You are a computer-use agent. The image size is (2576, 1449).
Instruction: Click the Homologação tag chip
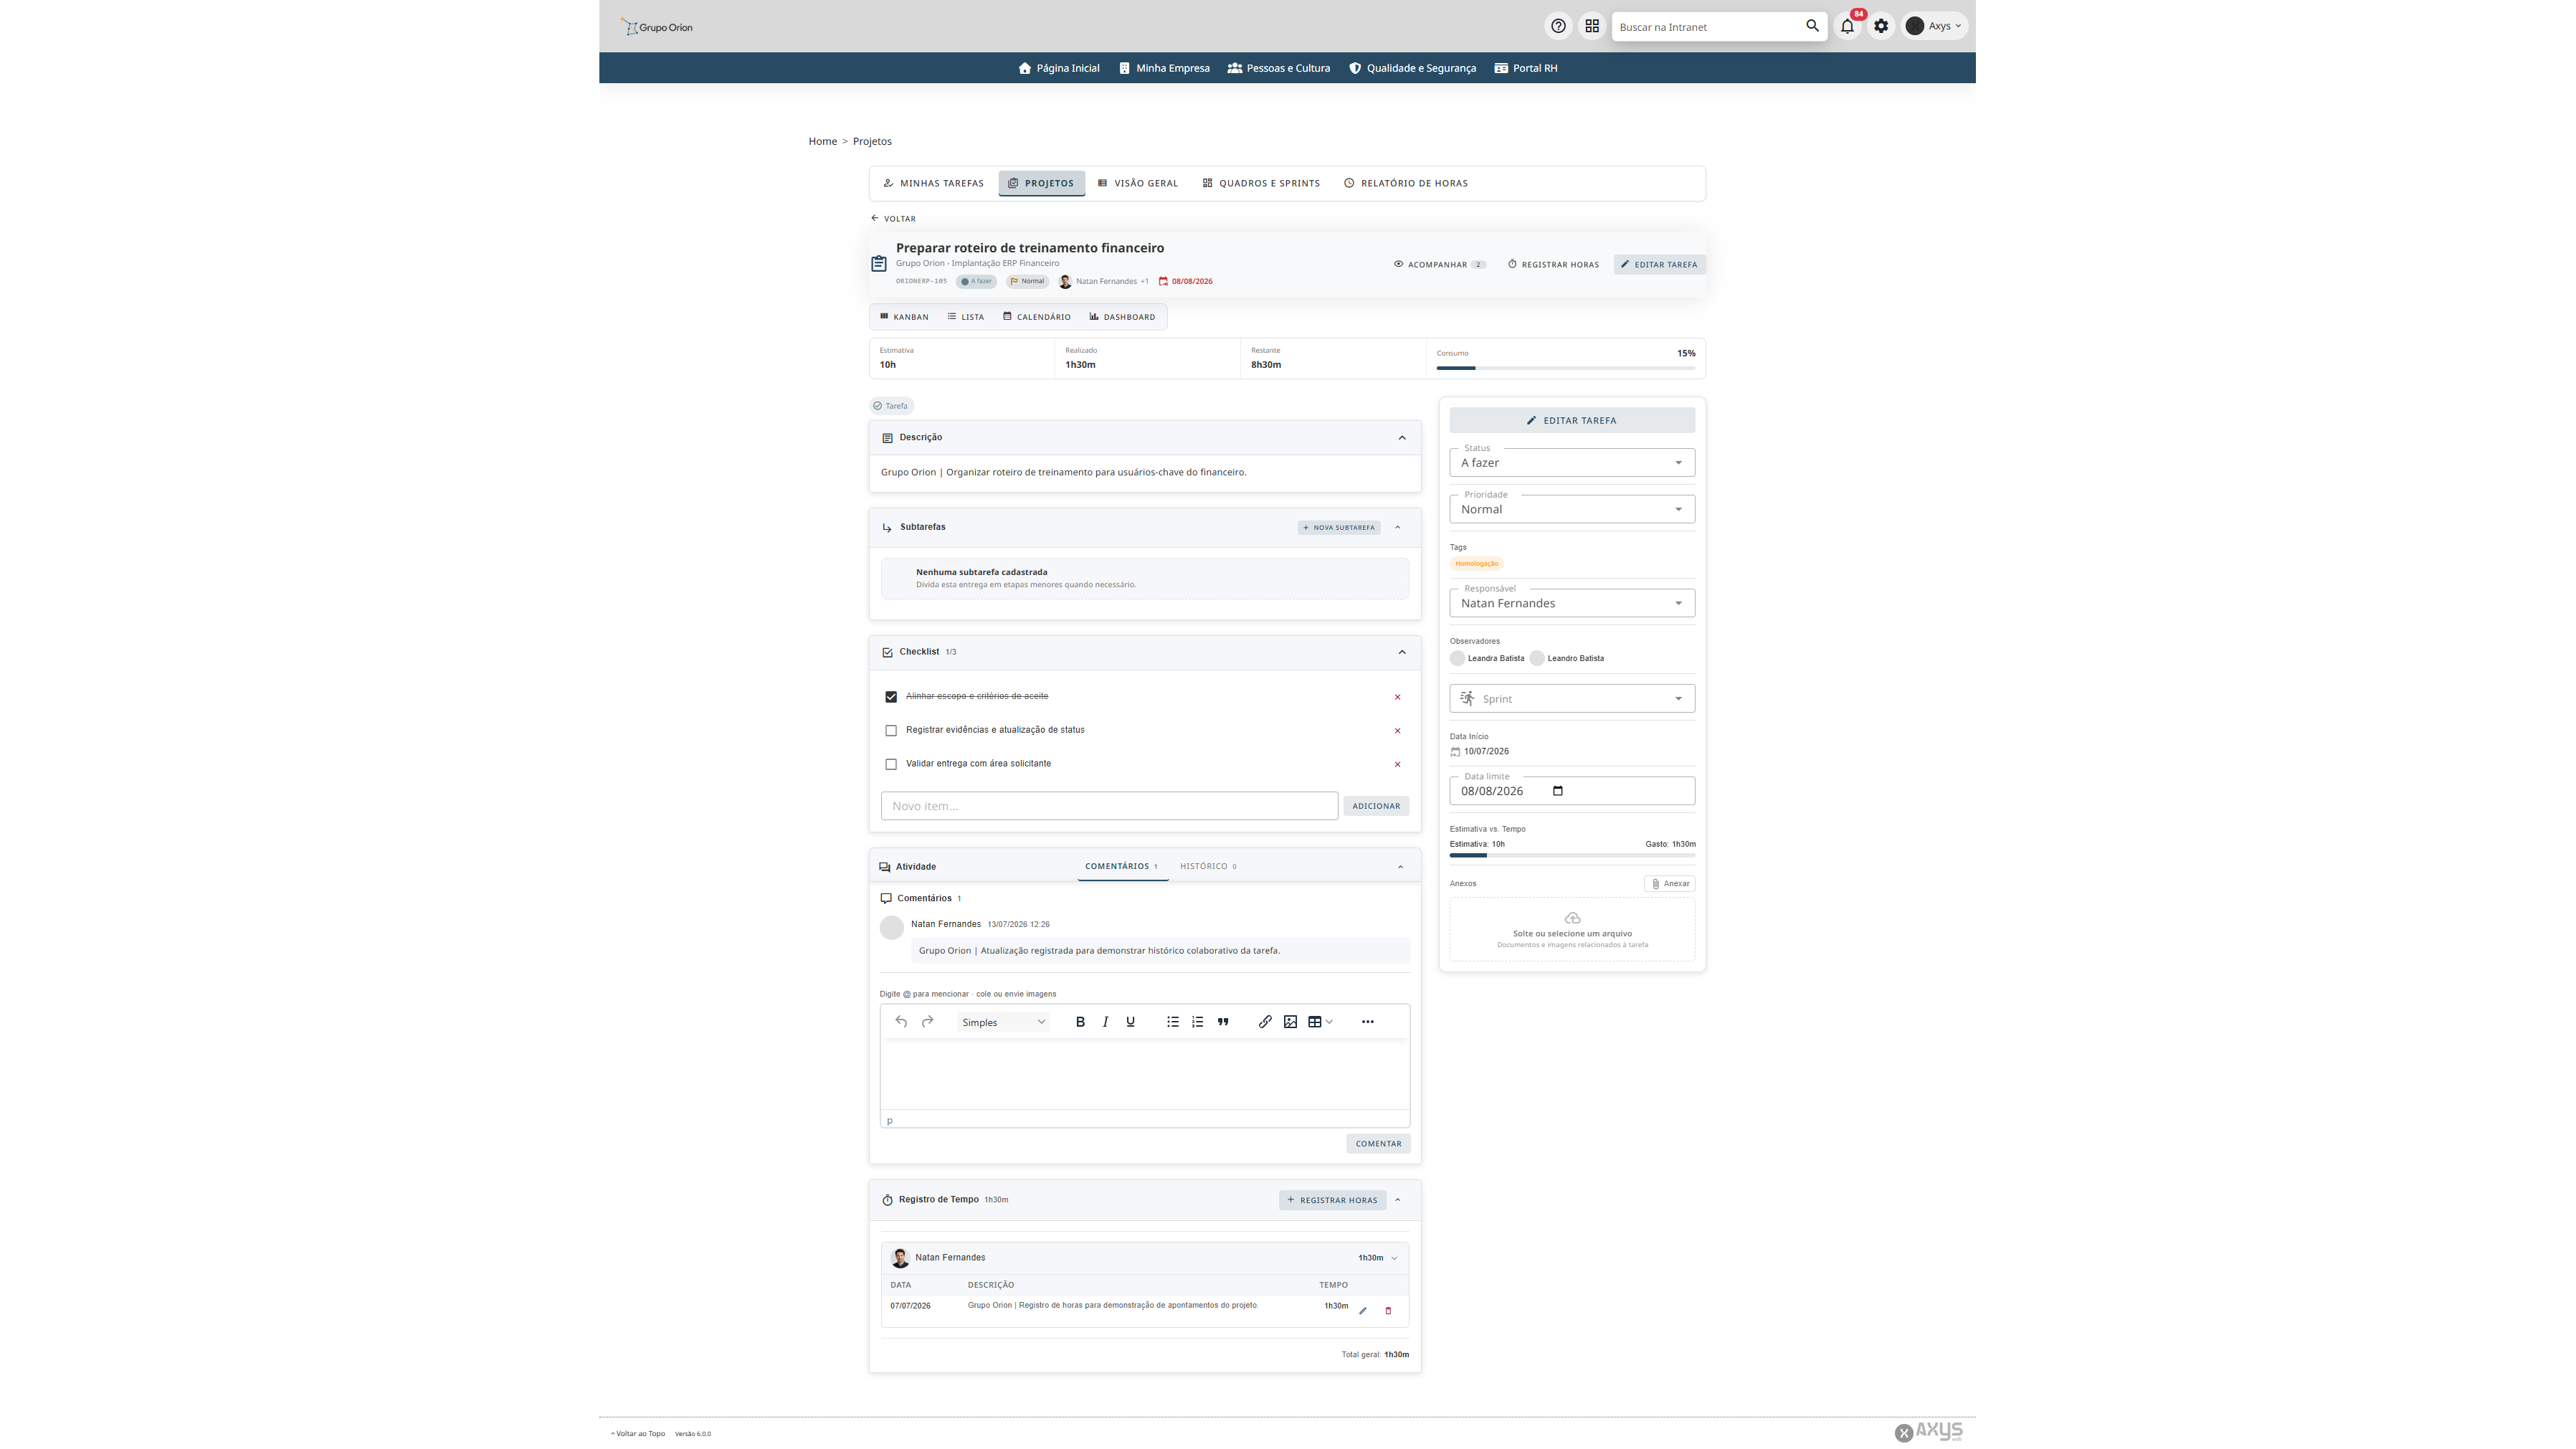click(1476, 564)
